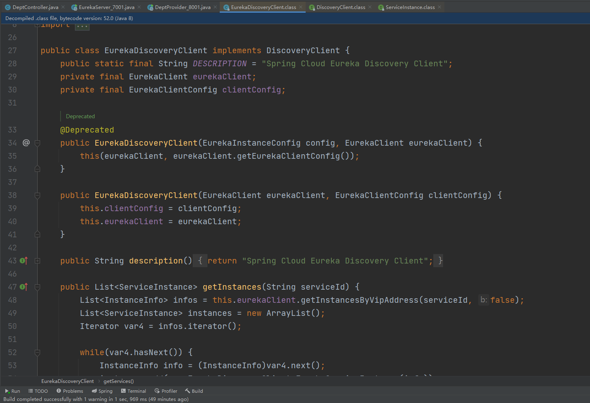This screenshot has height=403, width=590.
Task: Click fold end marker at line 41
Action: (x=37, y=234)
